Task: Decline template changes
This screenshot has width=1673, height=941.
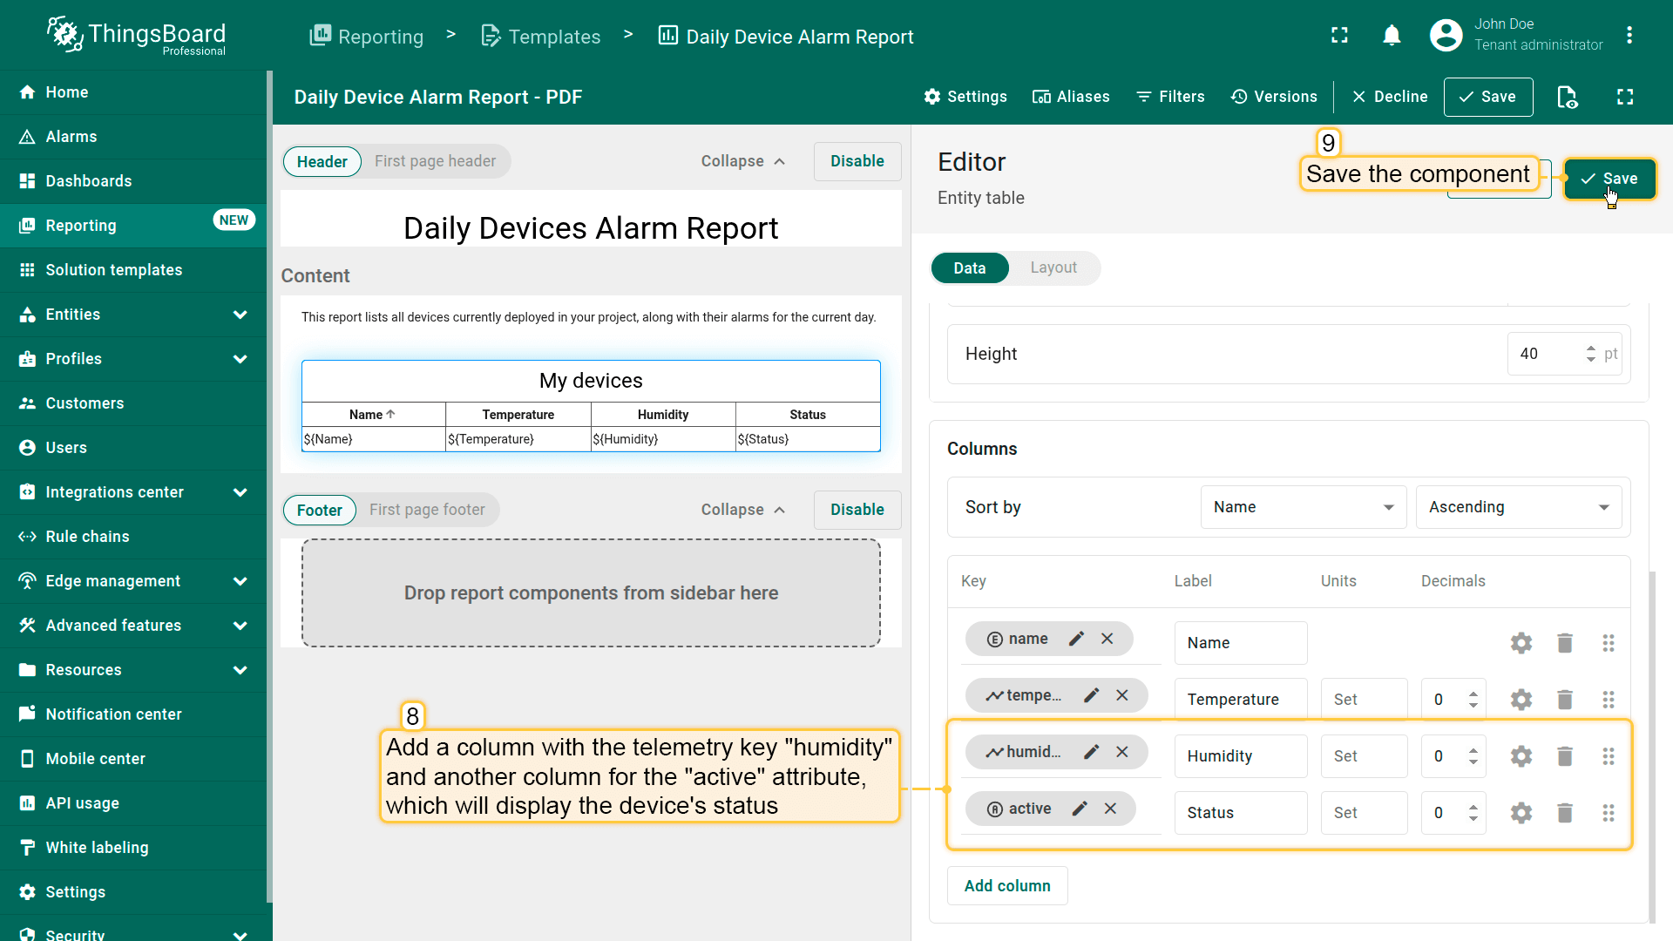Action: [1390, 97]
